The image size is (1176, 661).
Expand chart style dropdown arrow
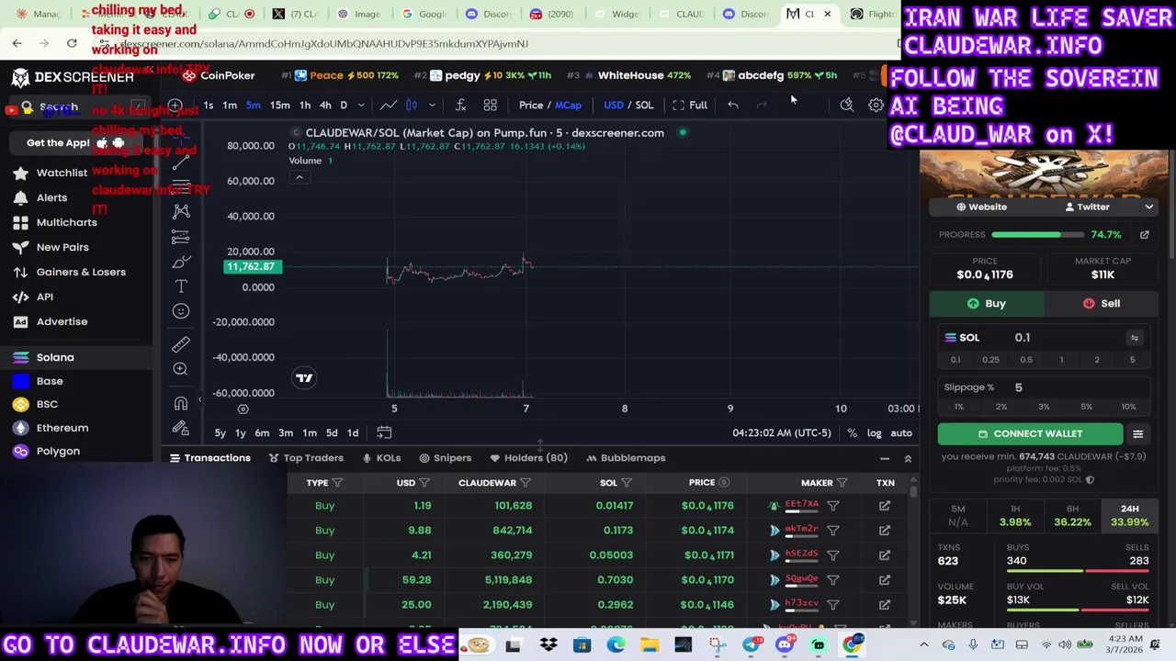tap(432, 106)
